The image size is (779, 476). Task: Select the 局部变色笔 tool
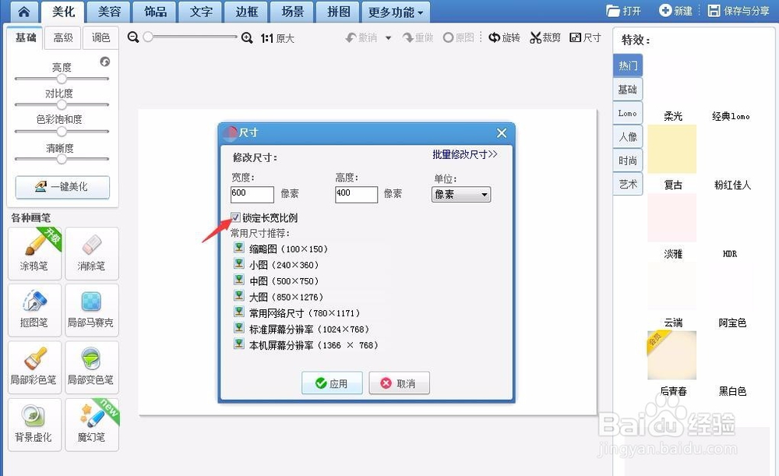[x=91, y=367]
